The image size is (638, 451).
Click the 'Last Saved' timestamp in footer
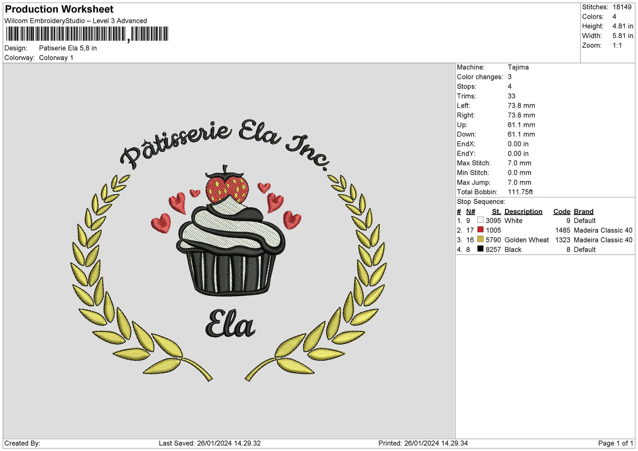click(210, 443)
